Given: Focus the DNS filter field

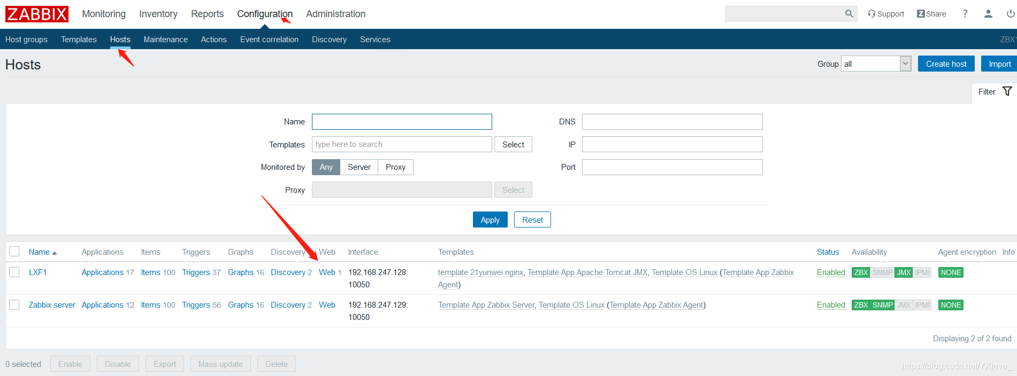Looking at the screenshot, I should point(672,122).
